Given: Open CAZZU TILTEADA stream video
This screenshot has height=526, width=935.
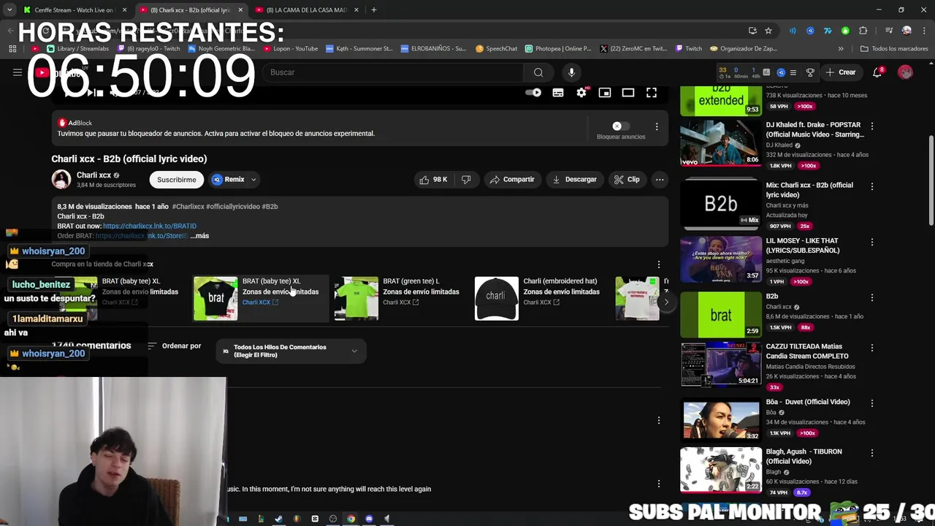Looking at the screenshot, I should tap(721, 364).
